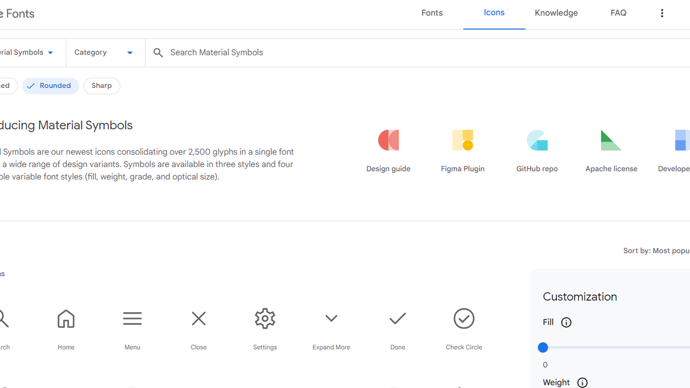Click the Design guide text link
The height and width of the screenshot is (388, 690).
coord(388,169)
